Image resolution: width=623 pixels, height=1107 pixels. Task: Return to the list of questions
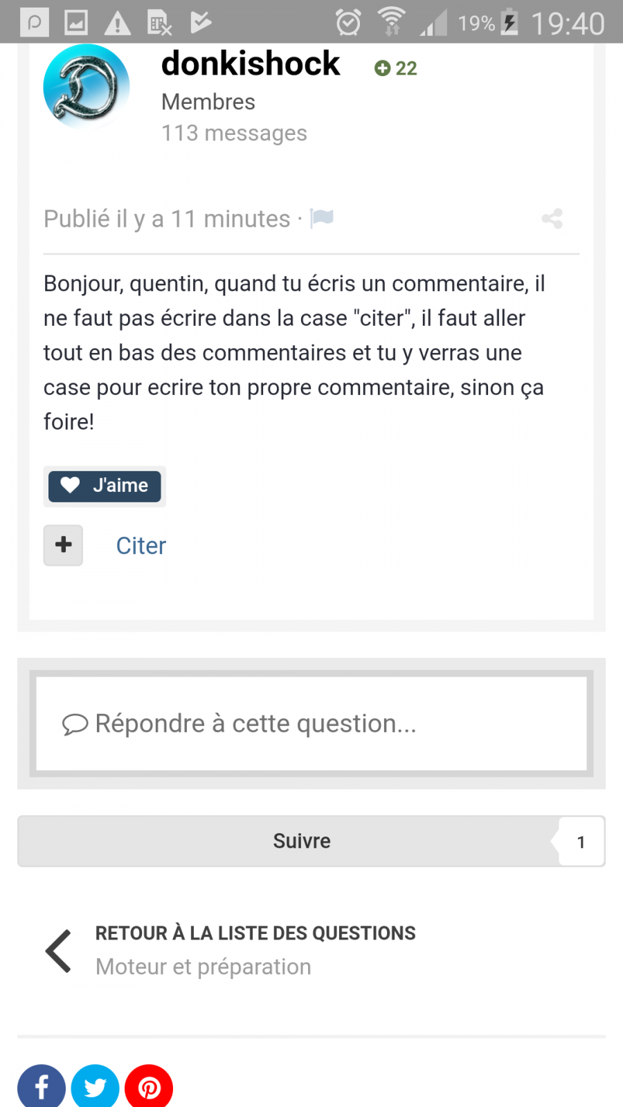point(255,933)
